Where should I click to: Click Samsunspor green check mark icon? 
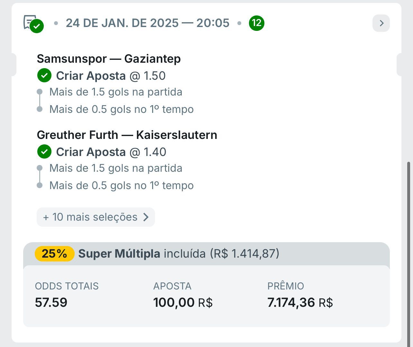(x=44, y=76)
